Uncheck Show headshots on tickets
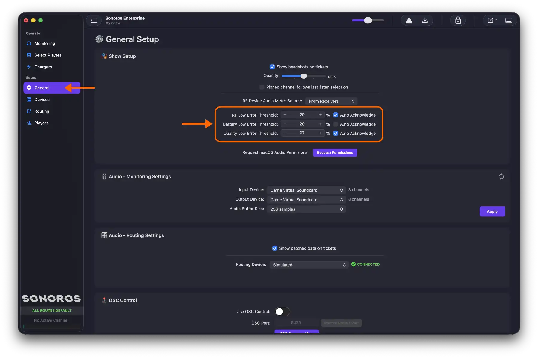 point(272,67)
